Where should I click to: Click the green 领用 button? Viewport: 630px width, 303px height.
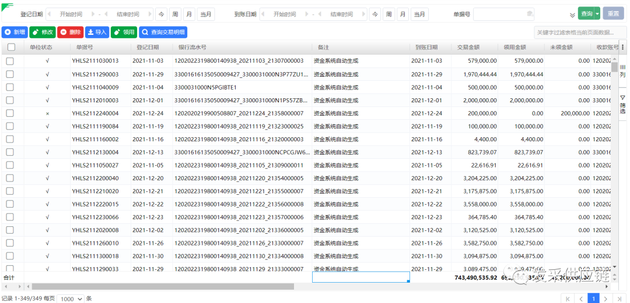tap(124, 32)
